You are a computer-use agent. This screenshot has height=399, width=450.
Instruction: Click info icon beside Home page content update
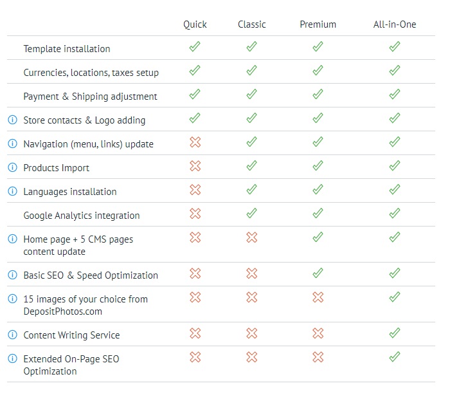point(12,239)
